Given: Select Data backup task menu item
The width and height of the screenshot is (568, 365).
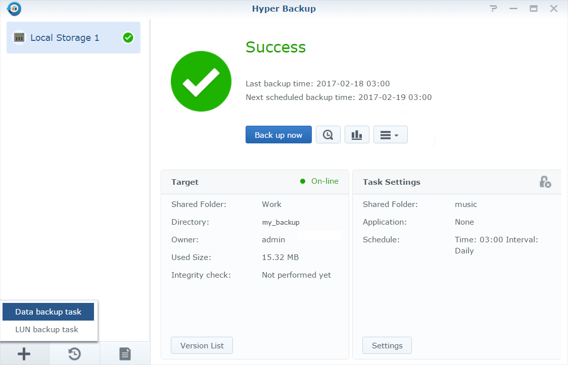Looking at the screenshot, I should pos(49,312).
